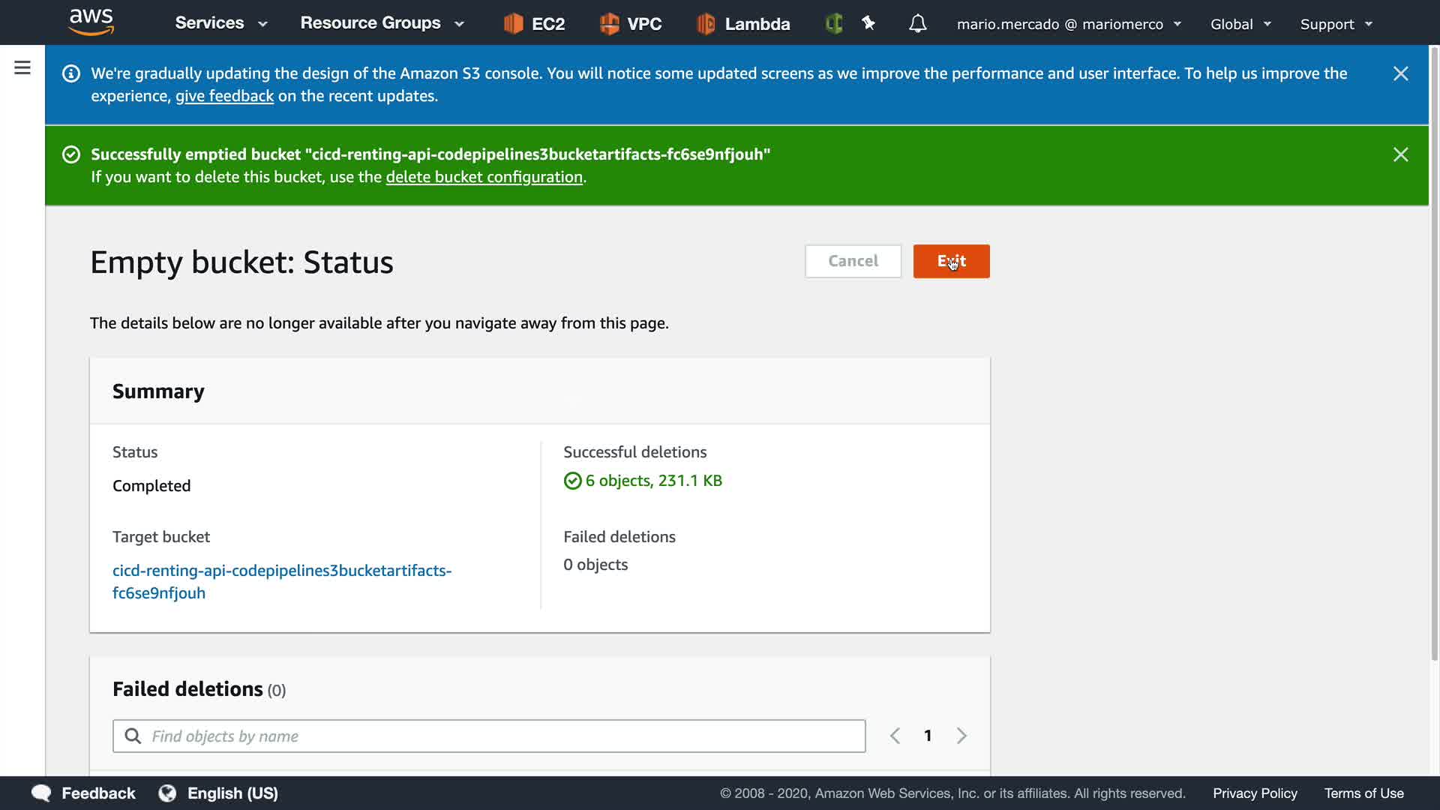Open the mario.mercado account dropdown
Image resolution: width=1440 pixels, height=810 pixels.
[x=1069, y=24]
